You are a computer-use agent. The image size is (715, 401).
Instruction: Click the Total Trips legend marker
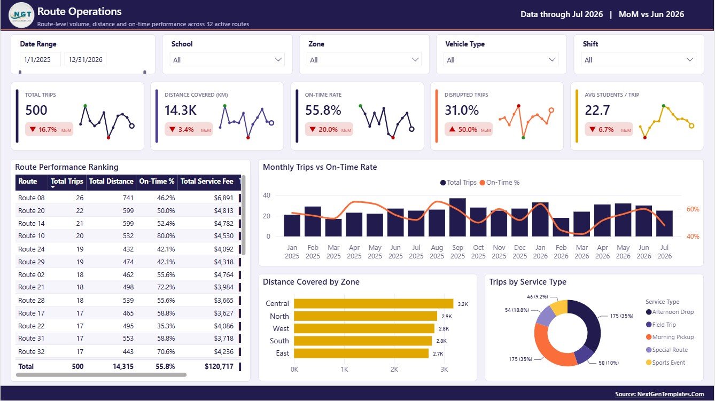443,183
